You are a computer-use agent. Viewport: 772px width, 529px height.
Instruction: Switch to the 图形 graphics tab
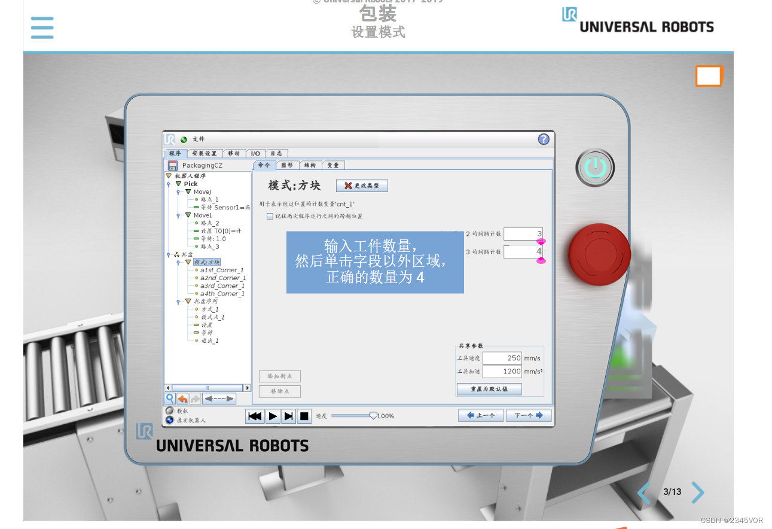[287, 165]
